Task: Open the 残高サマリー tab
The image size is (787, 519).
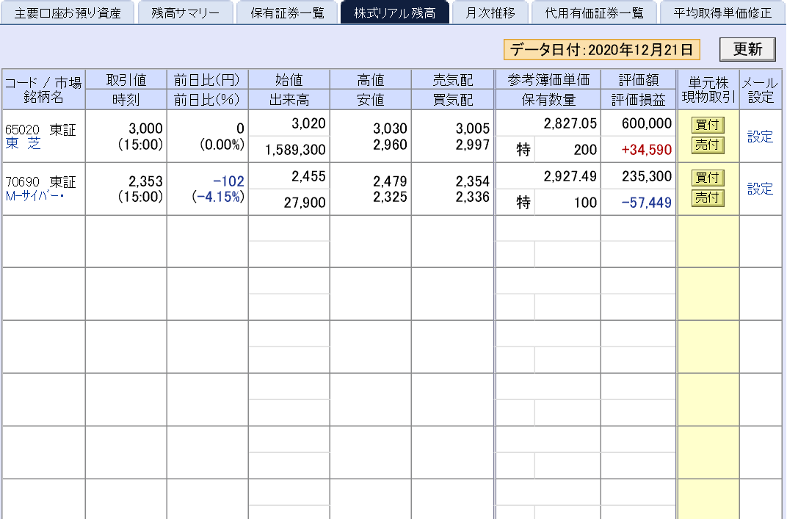Action: pyautogui.click(x=185, y=12)
